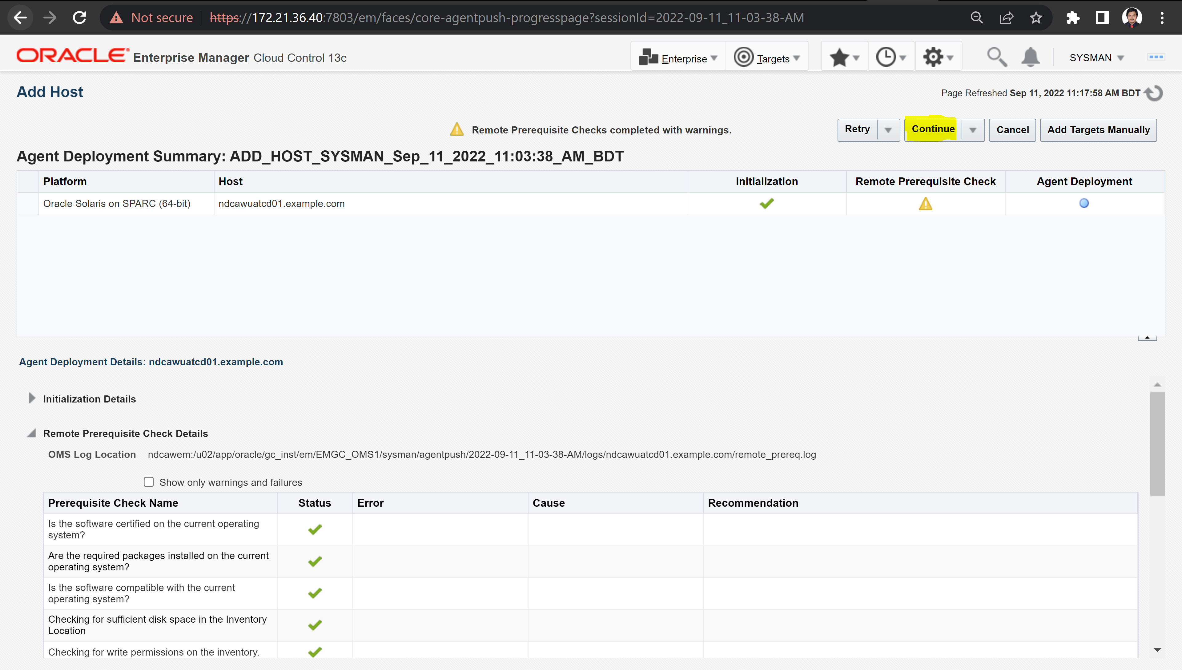Viewport: 1182px width, 670px height.
Task: Click Agent Deployment Details heading text
Action: pos(151,362)
